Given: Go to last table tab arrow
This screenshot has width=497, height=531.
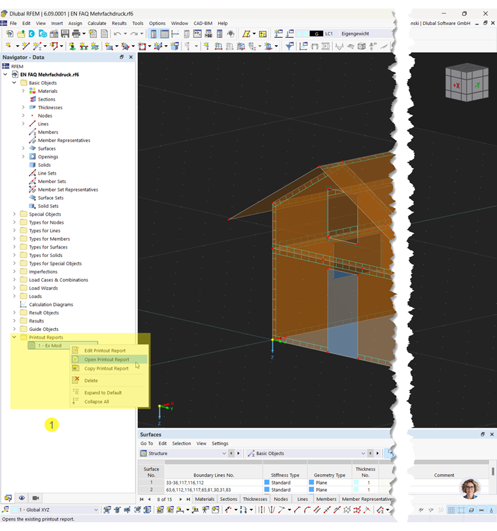Looking at the screenshot, I should 188,499.
